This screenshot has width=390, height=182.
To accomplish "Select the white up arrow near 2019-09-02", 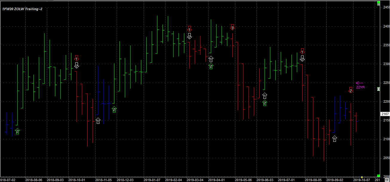I will (x=334, y=138).
